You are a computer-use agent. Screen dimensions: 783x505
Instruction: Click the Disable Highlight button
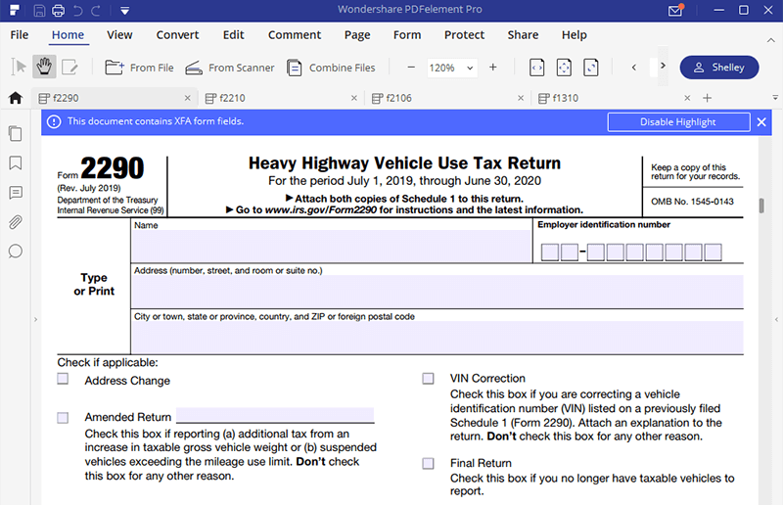click(677, 121)
